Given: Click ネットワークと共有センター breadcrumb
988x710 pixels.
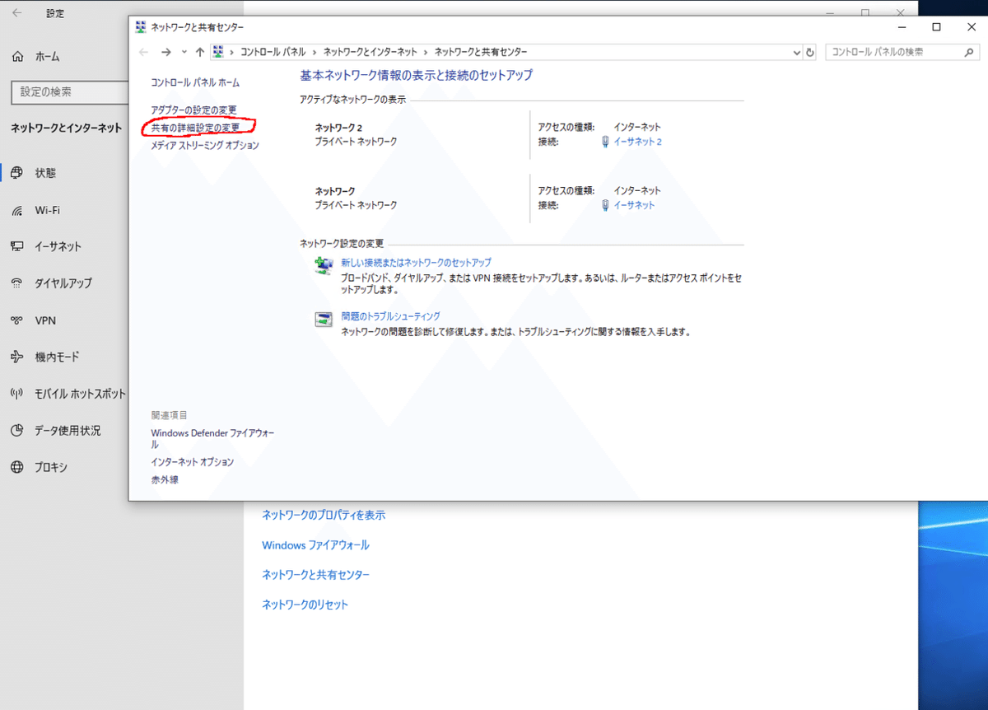Looking at the screenshot, I should (x=481, y=52).
